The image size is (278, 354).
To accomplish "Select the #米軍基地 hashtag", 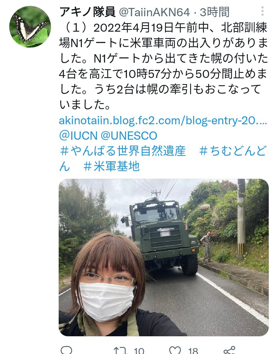I will tap(112, 167).
